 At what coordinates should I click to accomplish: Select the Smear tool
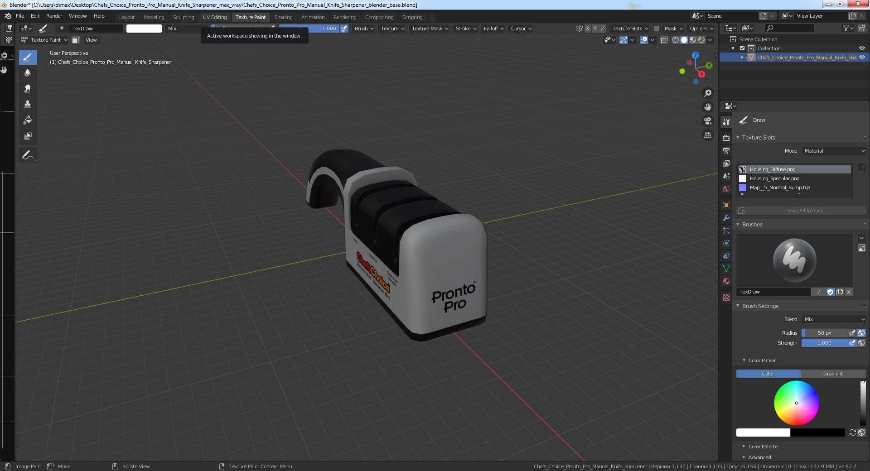[28, 89]
